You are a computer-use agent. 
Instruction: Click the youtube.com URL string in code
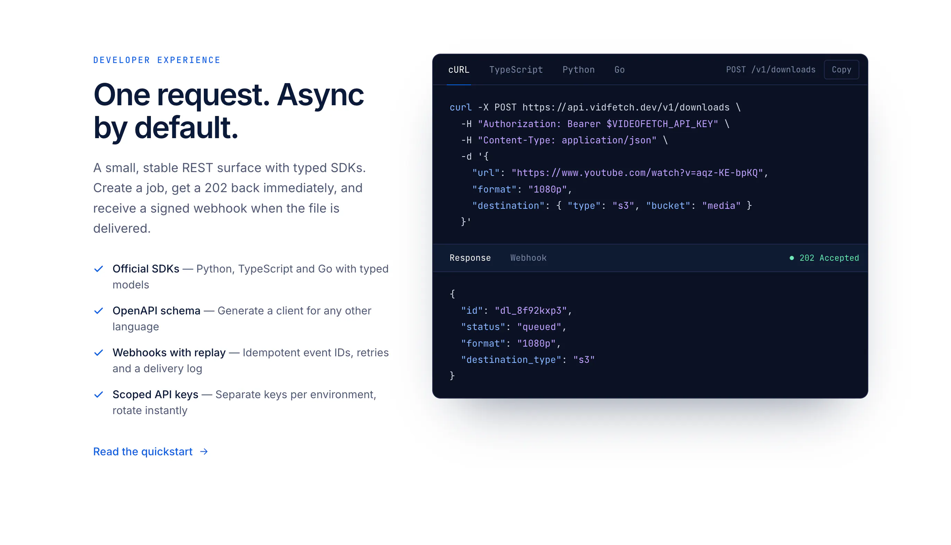point(637,173)
